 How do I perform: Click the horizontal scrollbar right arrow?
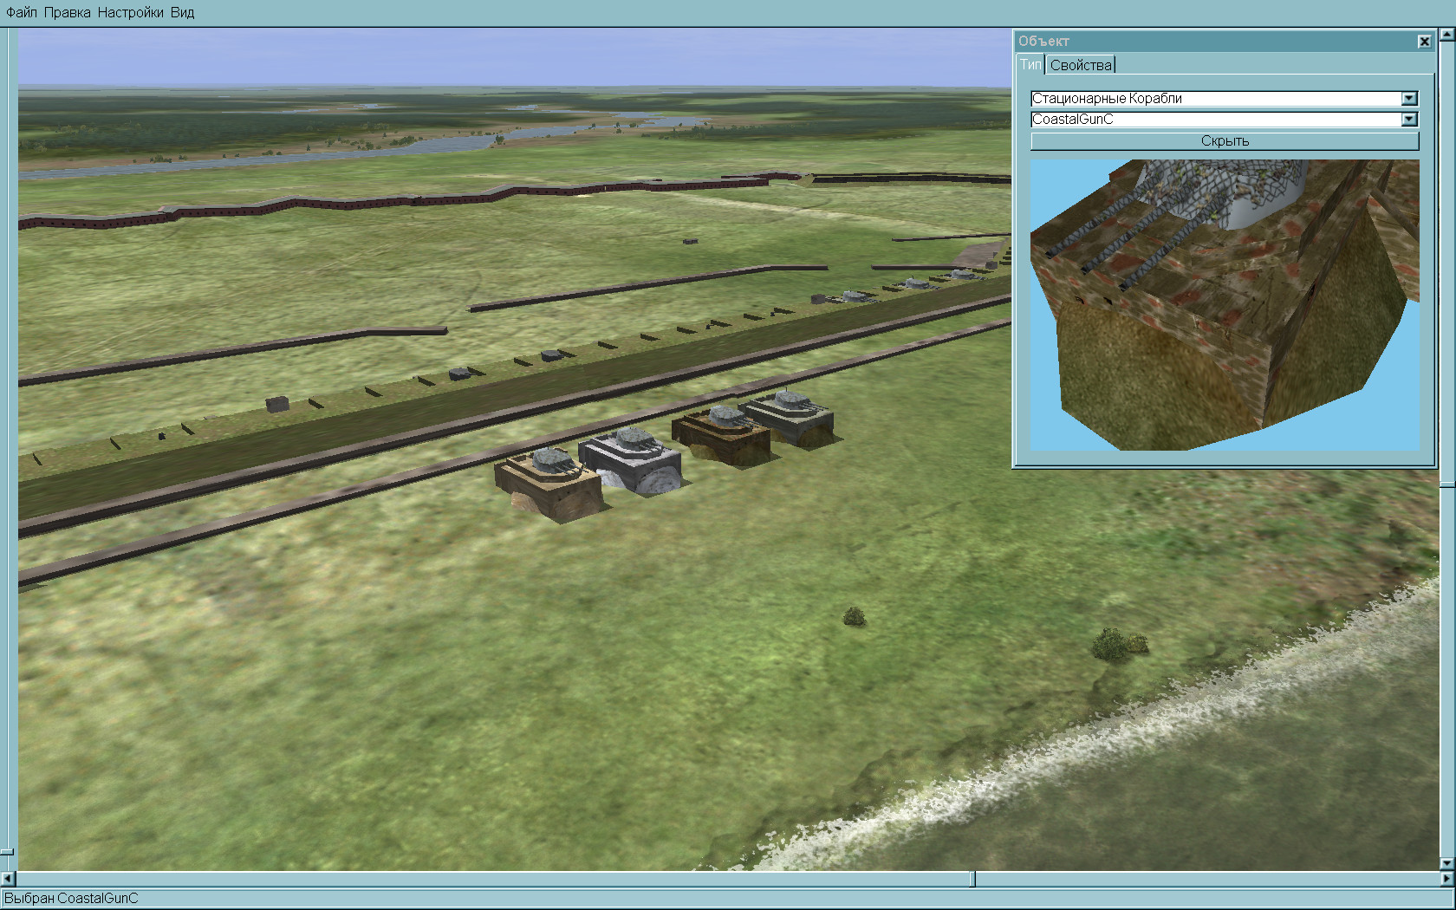tap(1447, 879)
